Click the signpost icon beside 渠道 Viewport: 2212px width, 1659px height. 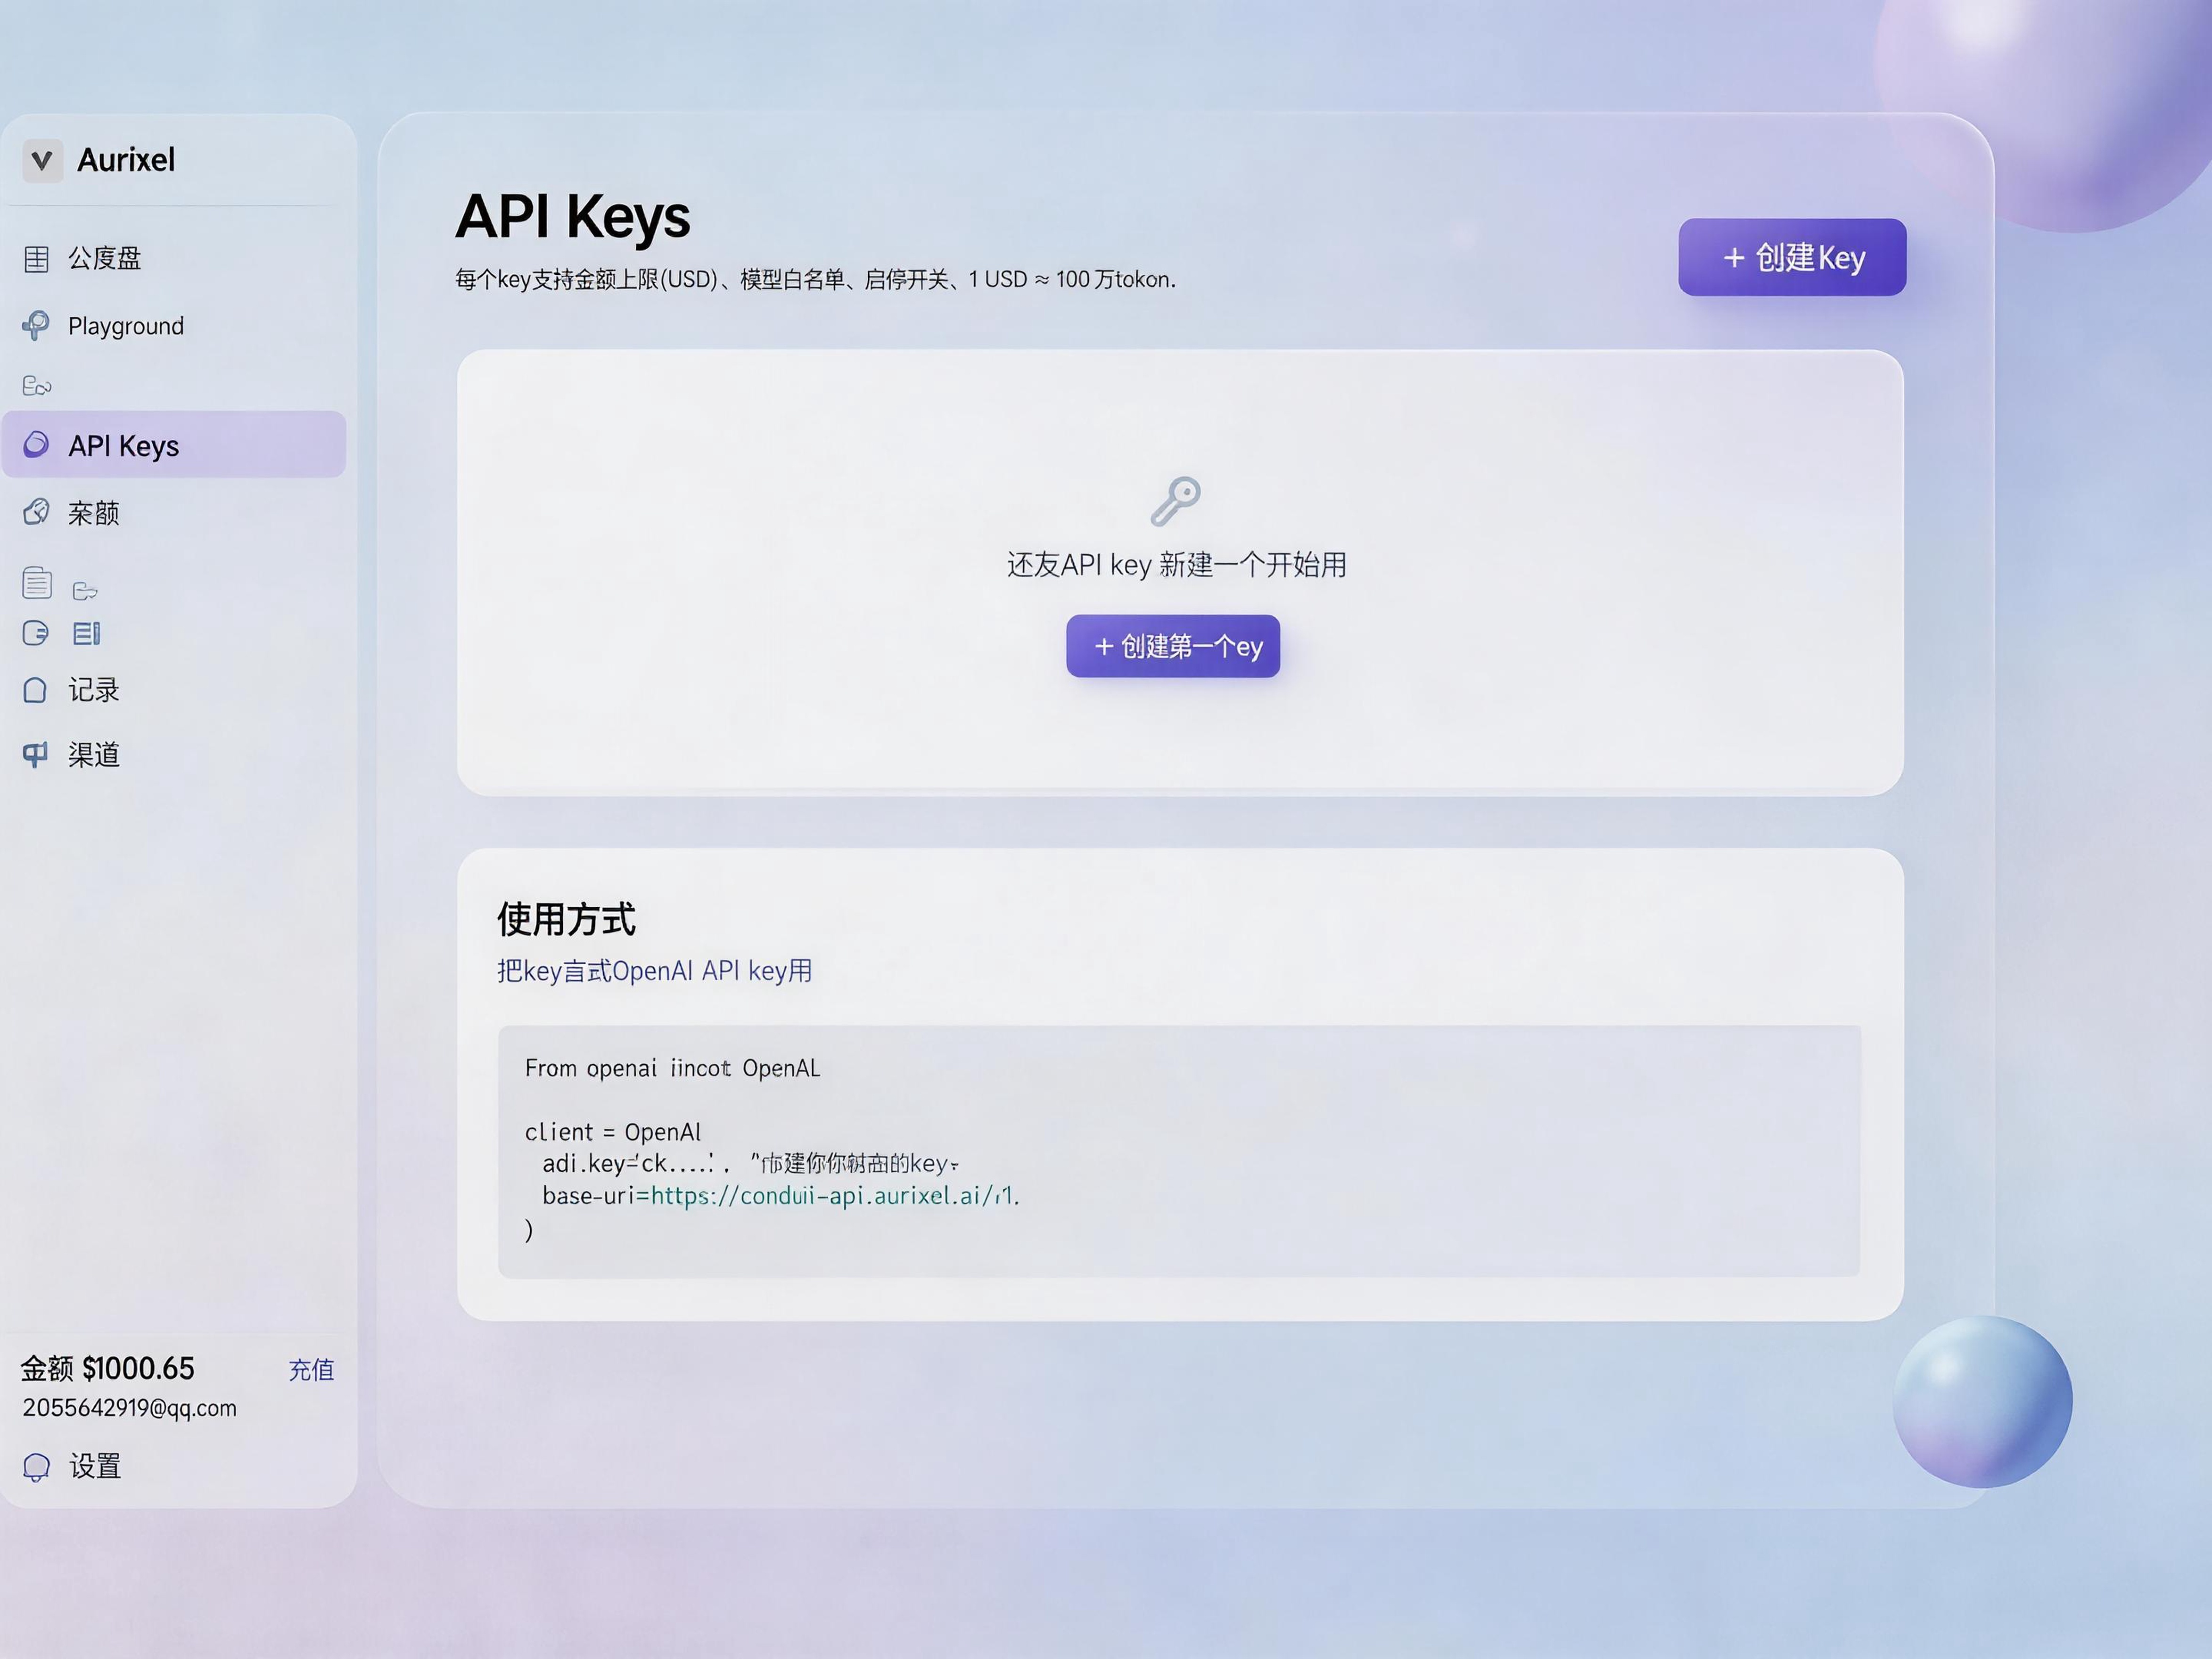click(x=35, y=754)
